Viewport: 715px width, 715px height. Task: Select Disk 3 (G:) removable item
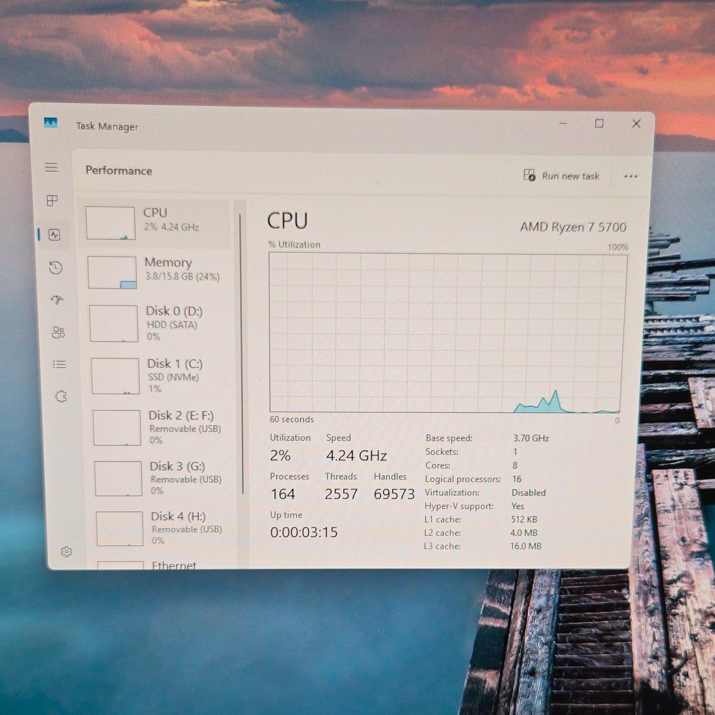tap(164, 478)
